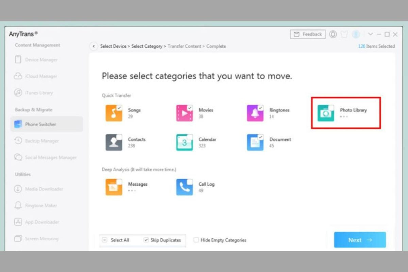Open iCloud Manager in the sidebar
This screenshot has height=272, width=408.
pos(47,76)
